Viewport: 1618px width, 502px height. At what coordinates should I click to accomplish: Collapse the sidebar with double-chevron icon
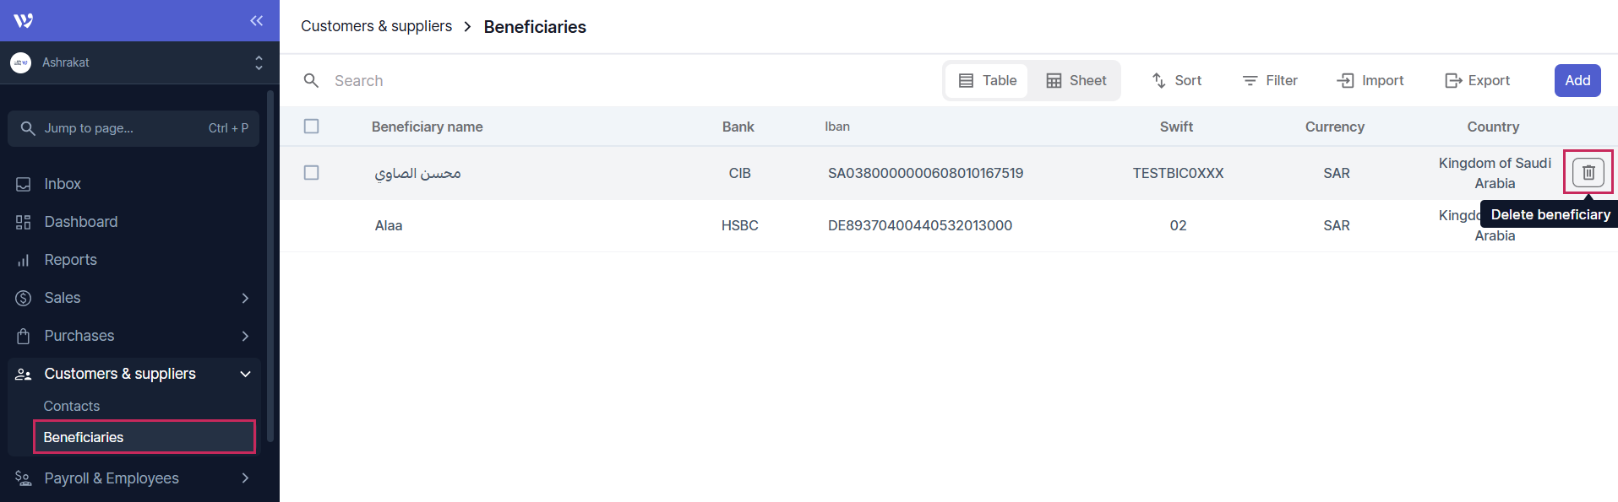coord(256,20)
